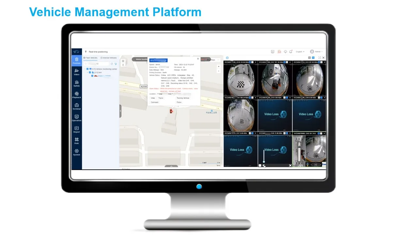This screenshot has width=418, height=235.
Task: Open the English language dropdown
Action: click(x=300, y=52)
